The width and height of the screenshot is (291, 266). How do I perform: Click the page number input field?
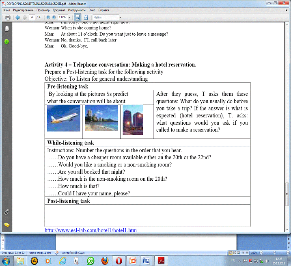point(32,17)
